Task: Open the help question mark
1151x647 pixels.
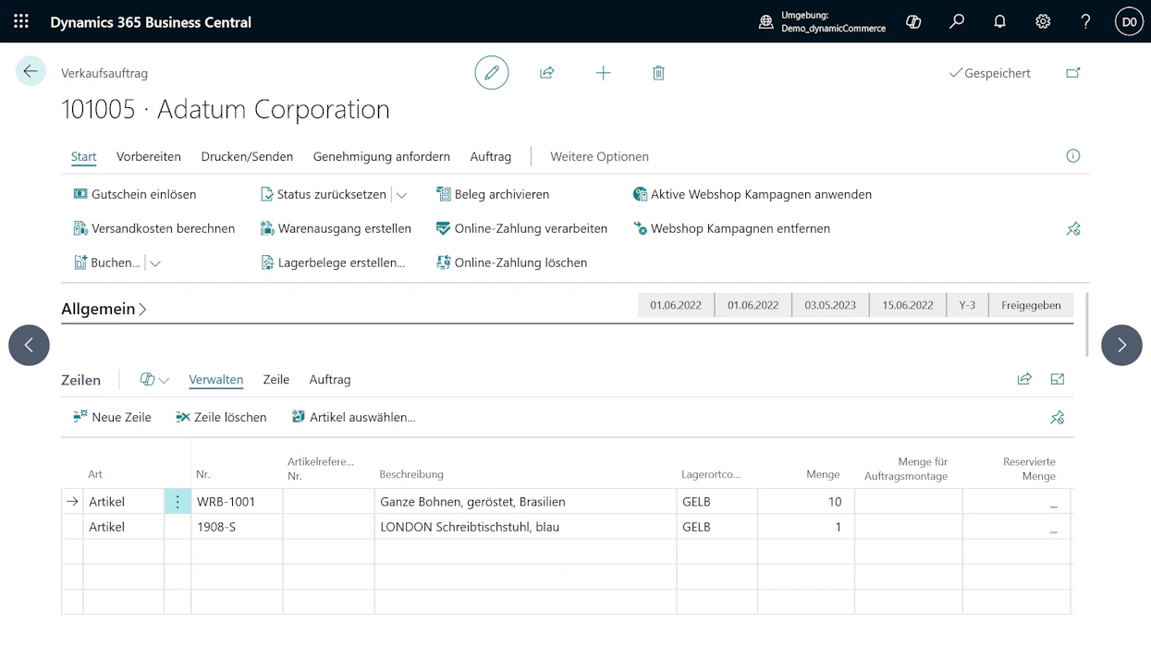Action: coord(1086,21)
